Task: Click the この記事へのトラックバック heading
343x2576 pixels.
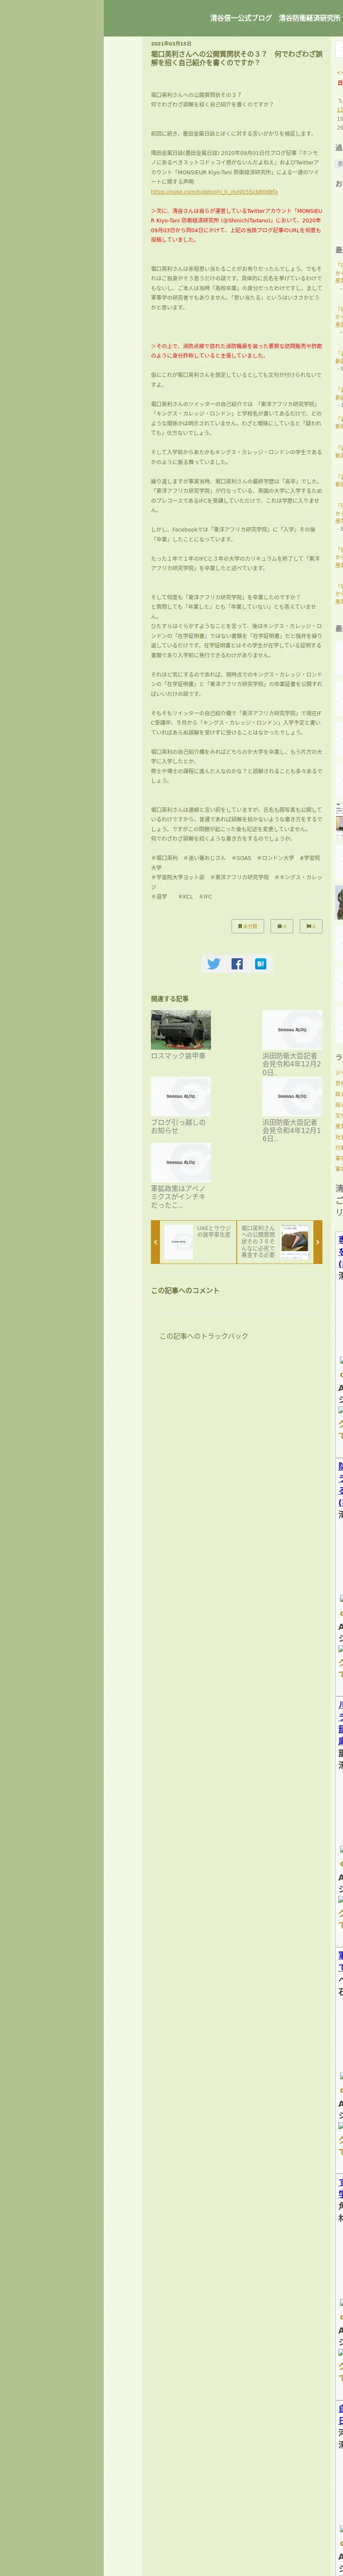Action: [204, 1336]
